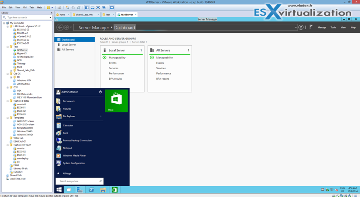The width and height of the screenshot is (360, 197).
Task: Click the yellow suspend/power VM icon
Action: [48, 8]
